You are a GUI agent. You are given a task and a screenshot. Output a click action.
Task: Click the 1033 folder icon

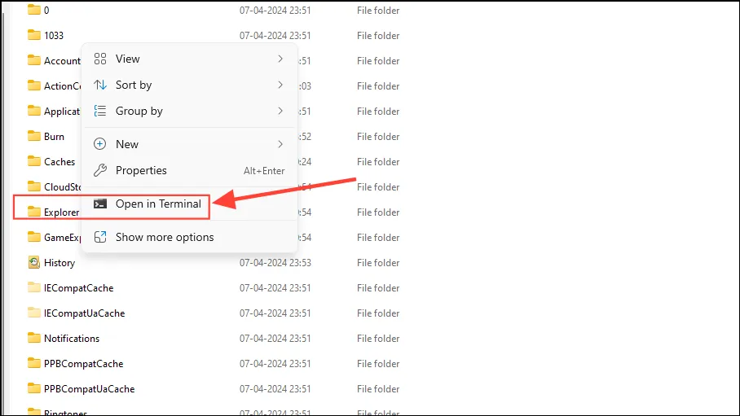pyautogui.click(x=34, y=35)
